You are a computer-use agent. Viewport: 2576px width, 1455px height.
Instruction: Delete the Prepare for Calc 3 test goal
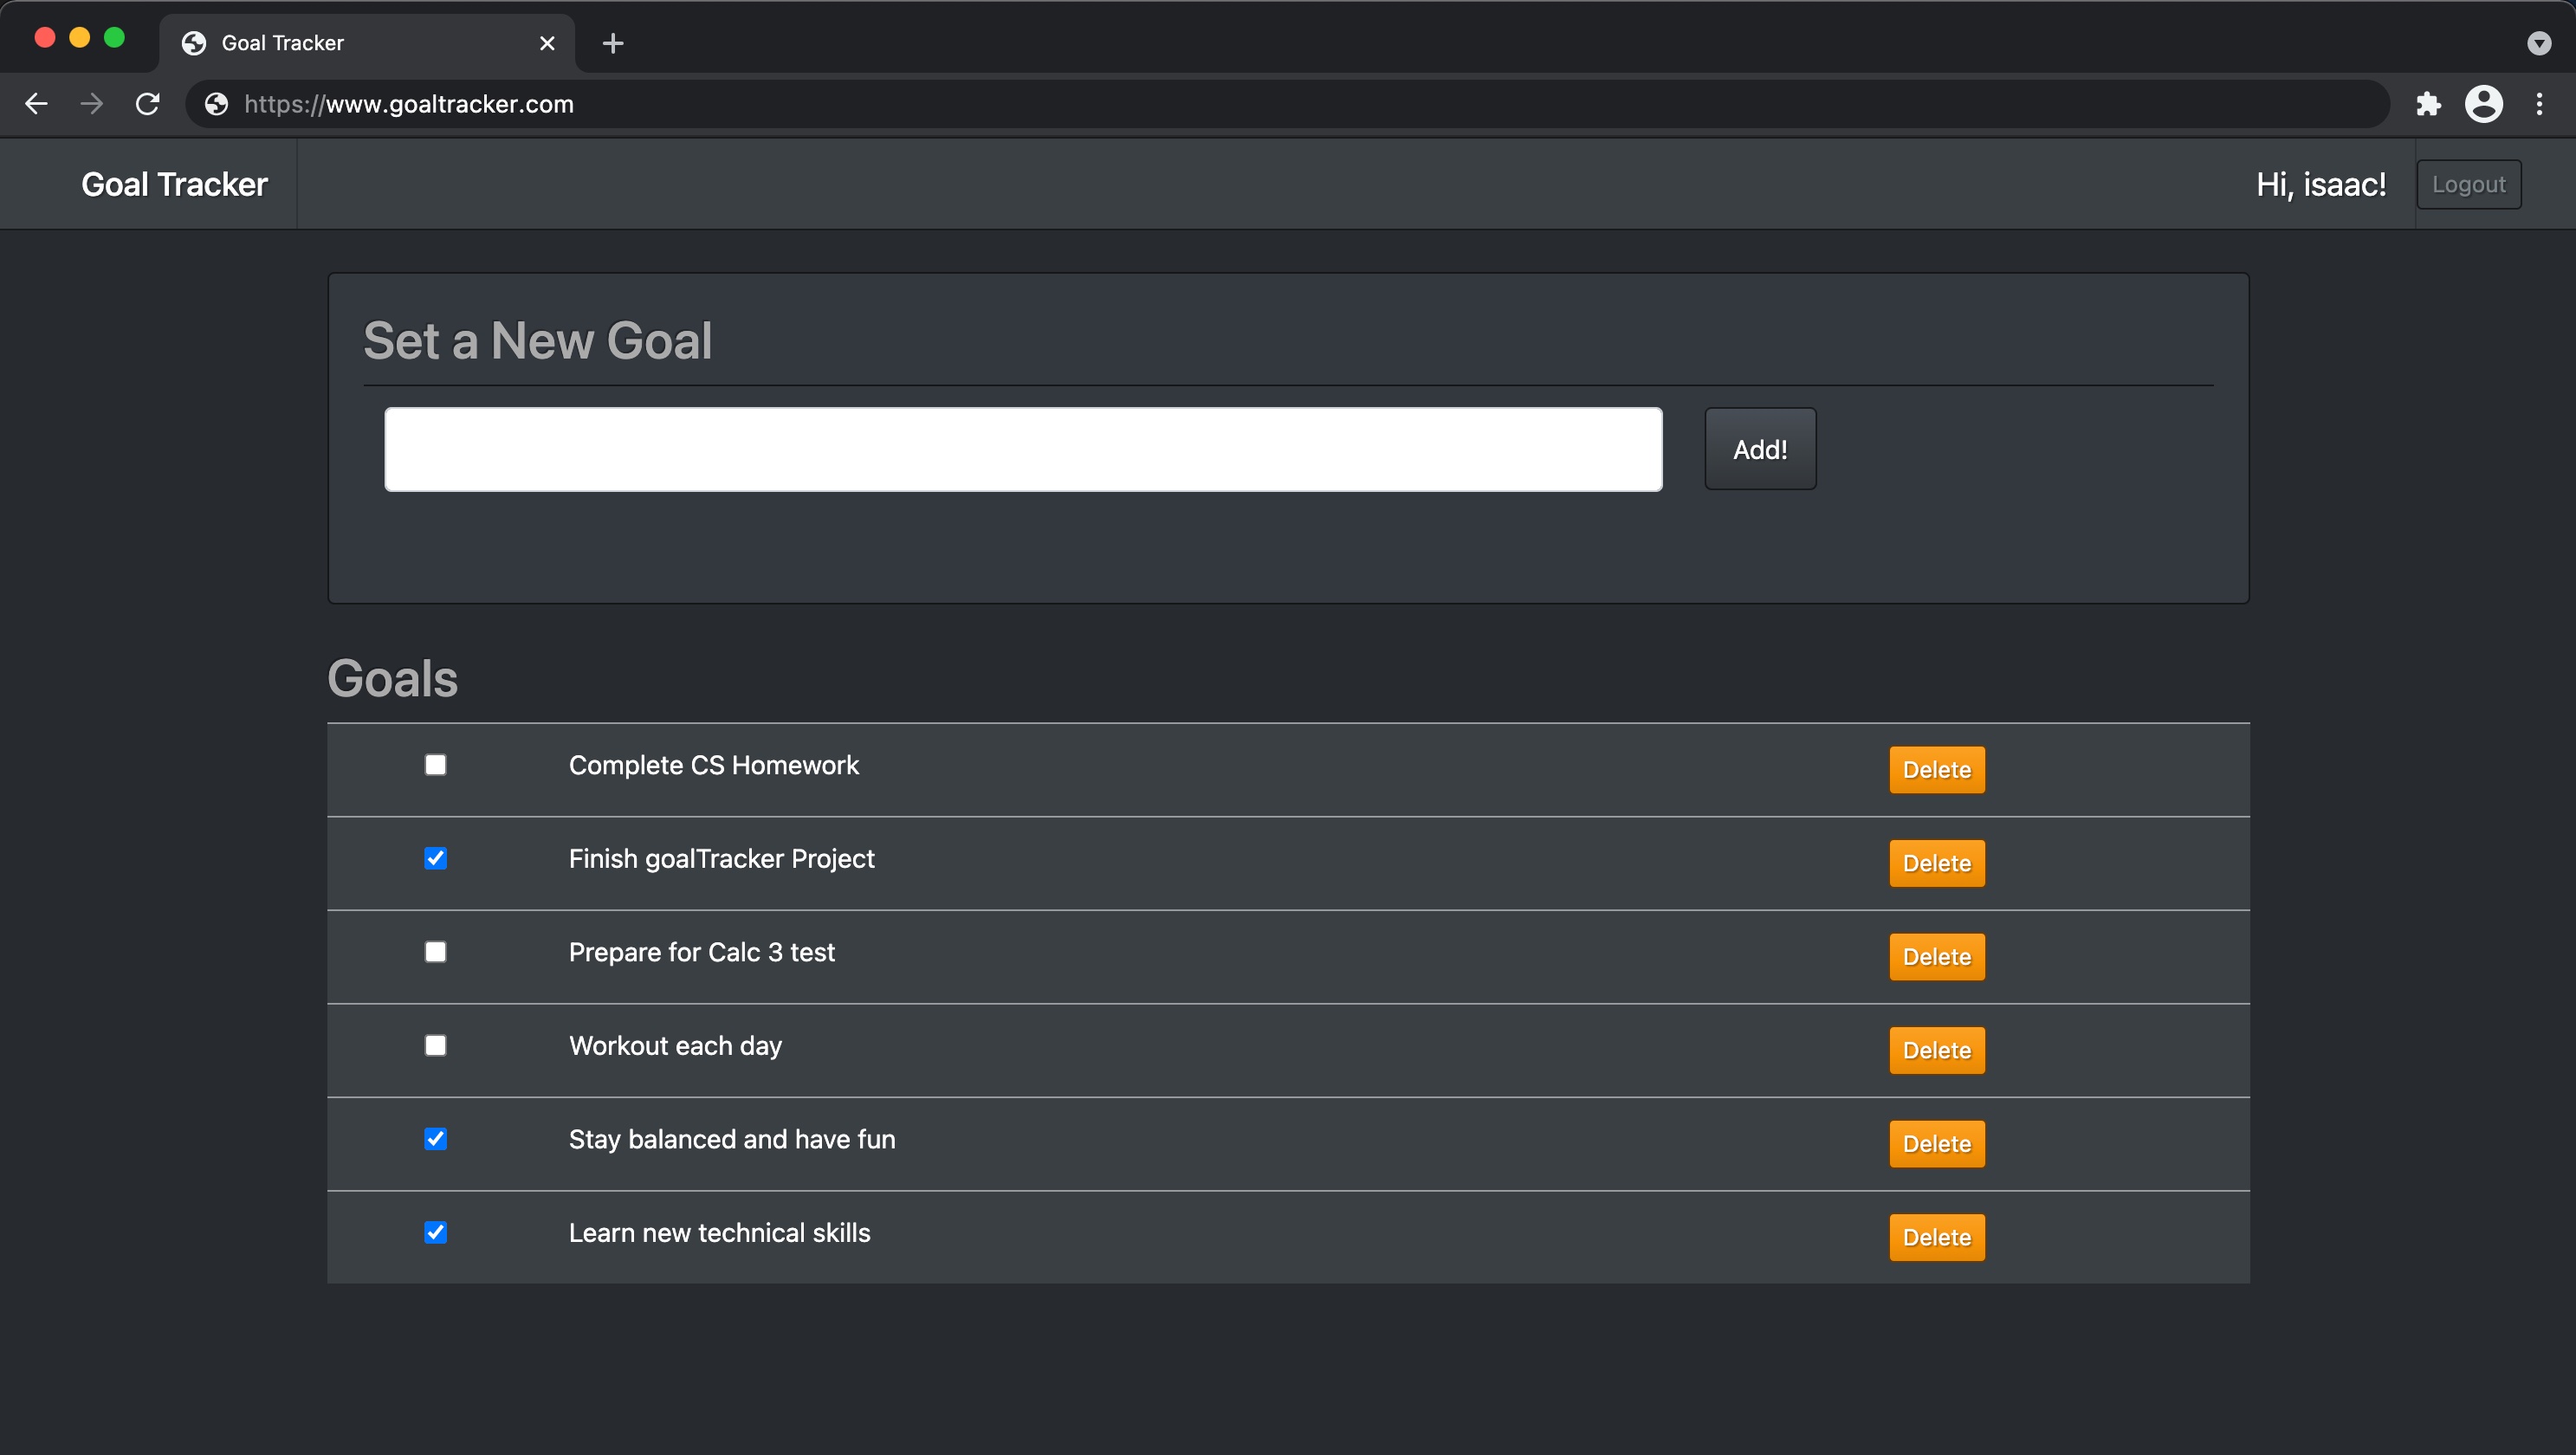pos(1936,956)
